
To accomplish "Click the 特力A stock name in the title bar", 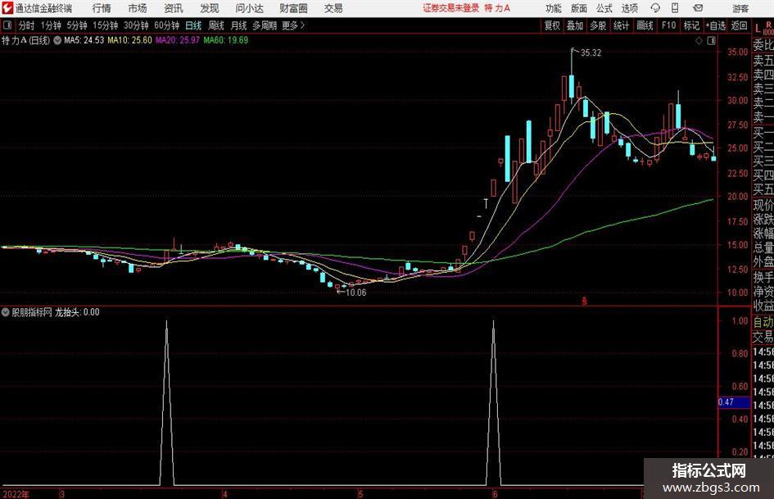I will pos(498,8).
